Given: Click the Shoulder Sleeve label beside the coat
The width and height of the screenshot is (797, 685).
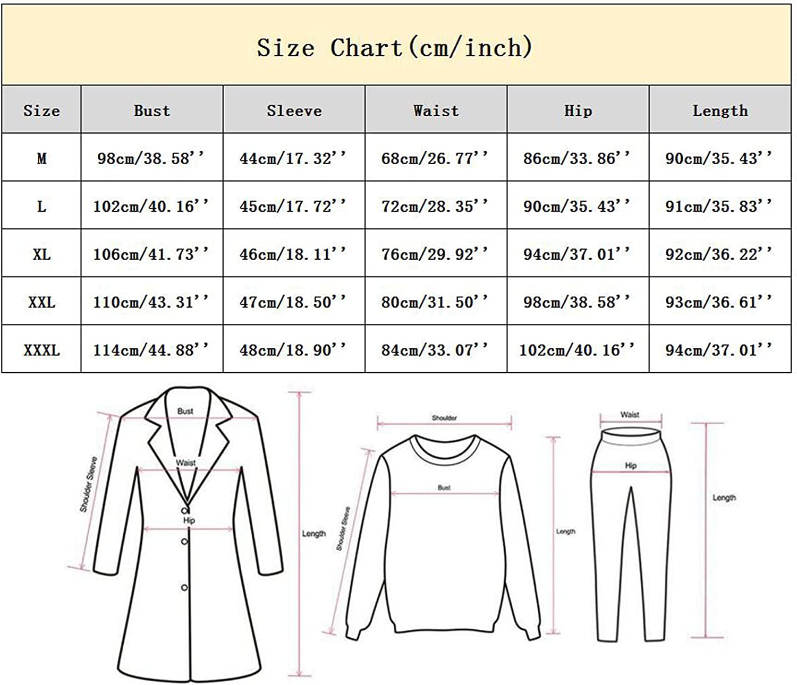Looking at the screenshot, I should (x=88, y=484).
